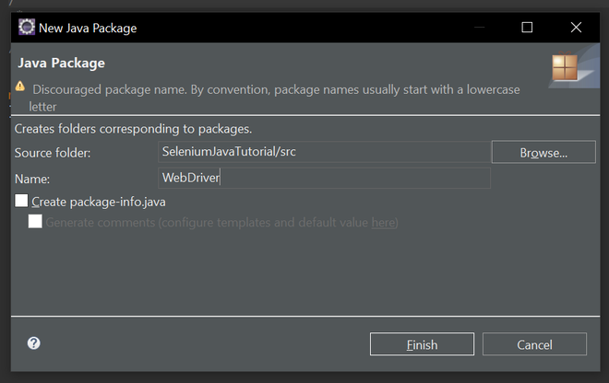Viewport: 609px width, 383px height.
Task: Toggle the Generate comments checkbox
Action: coord(36,222)
